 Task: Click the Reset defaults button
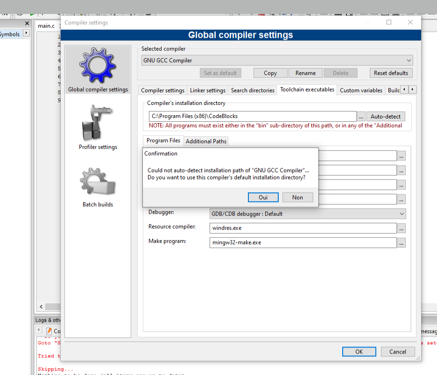pos(391,73)
